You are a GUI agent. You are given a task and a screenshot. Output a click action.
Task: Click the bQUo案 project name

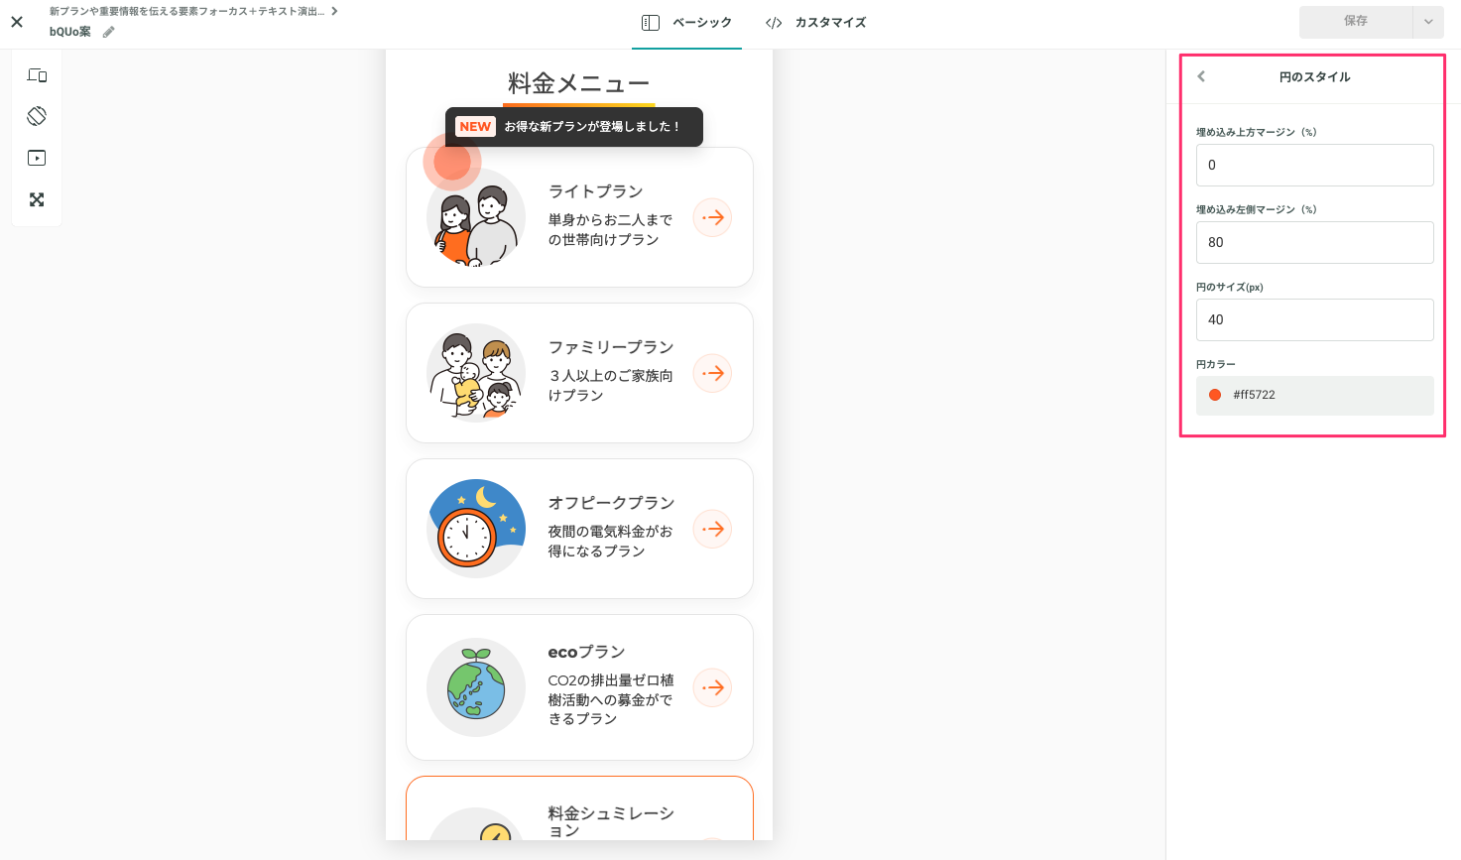(x=70, y=32)
